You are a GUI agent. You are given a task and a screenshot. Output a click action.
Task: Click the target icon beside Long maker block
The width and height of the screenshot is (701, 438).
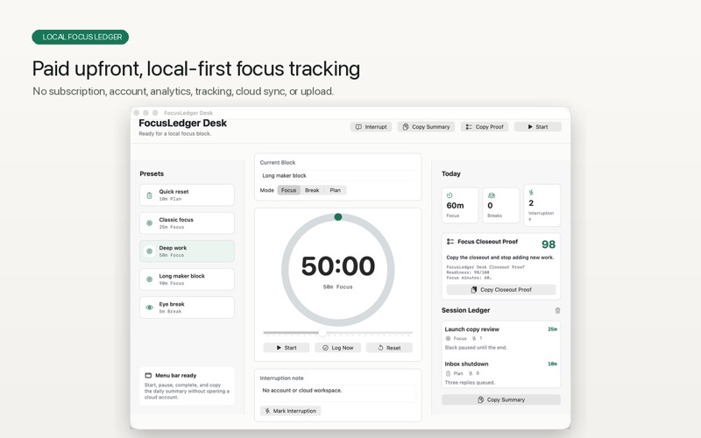pos(149,279)
